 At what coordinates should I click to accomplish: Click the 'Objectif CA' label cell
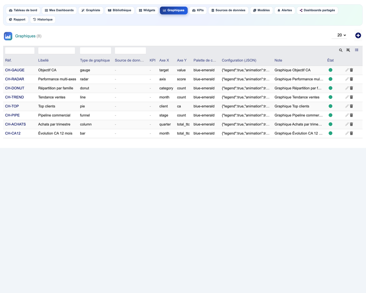click(47, 70)
